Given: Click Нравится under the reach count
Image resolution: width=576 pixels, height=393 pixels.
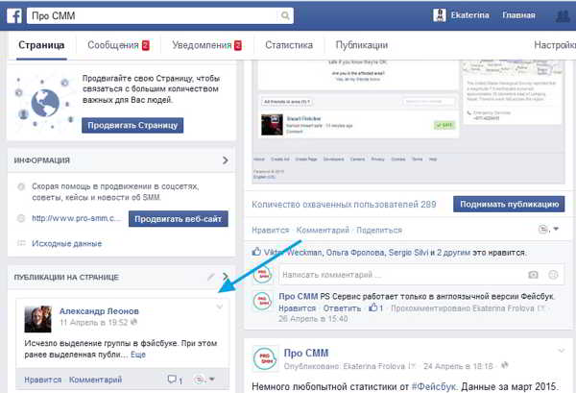Looking at the screenshot, I should pyautogui.click(x=271, y=231).
